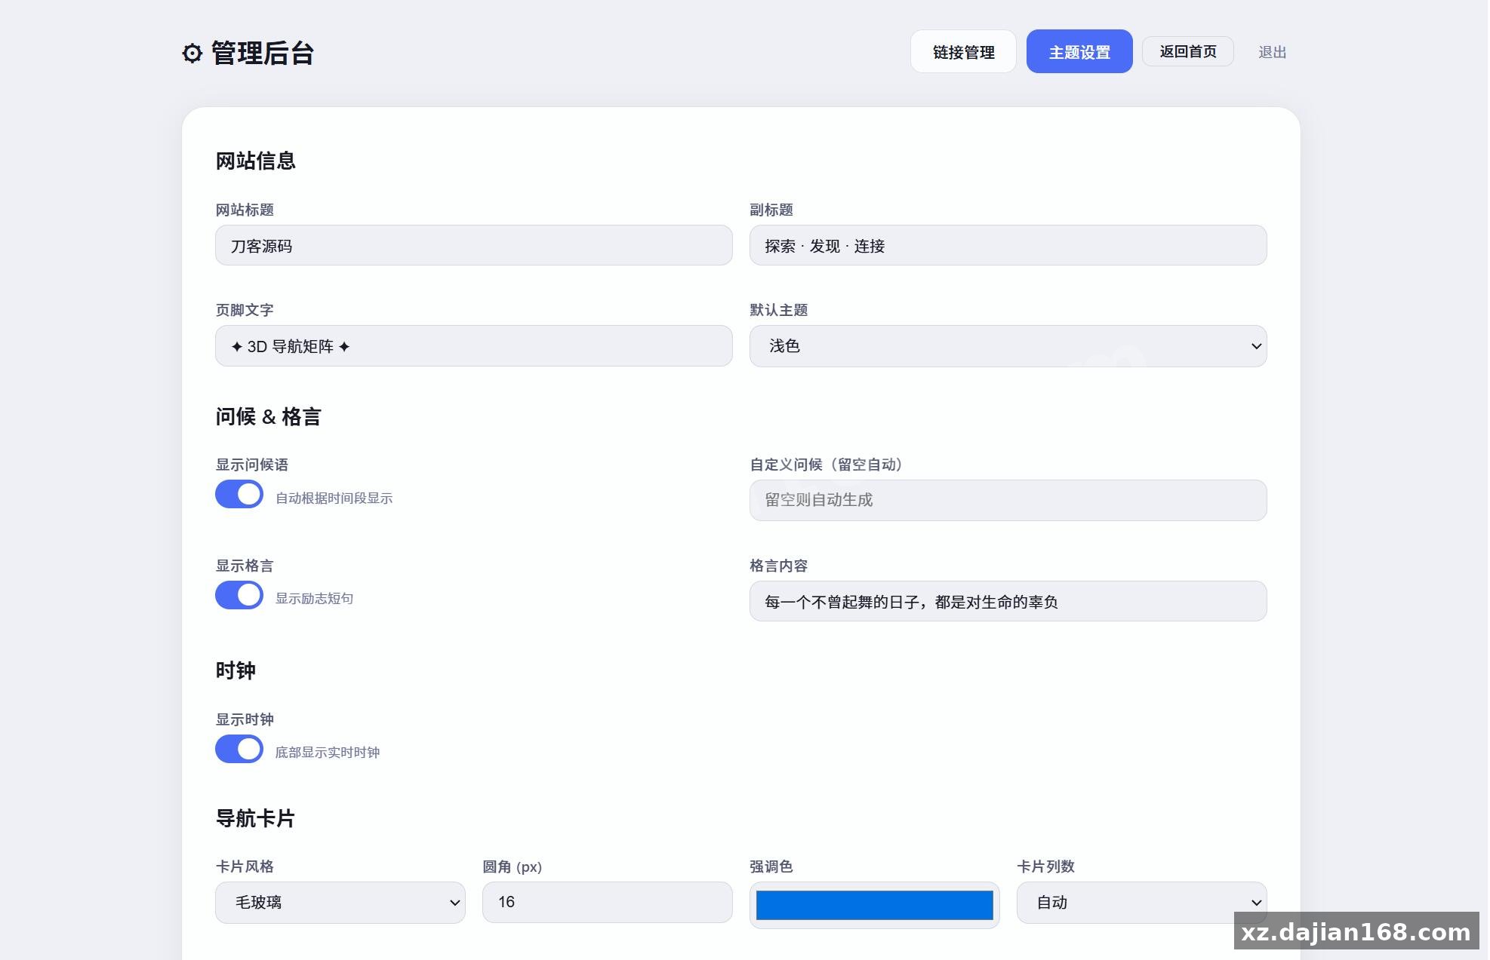
Task: Click the 导航卡片 section heading
Action: click(255, 818)
